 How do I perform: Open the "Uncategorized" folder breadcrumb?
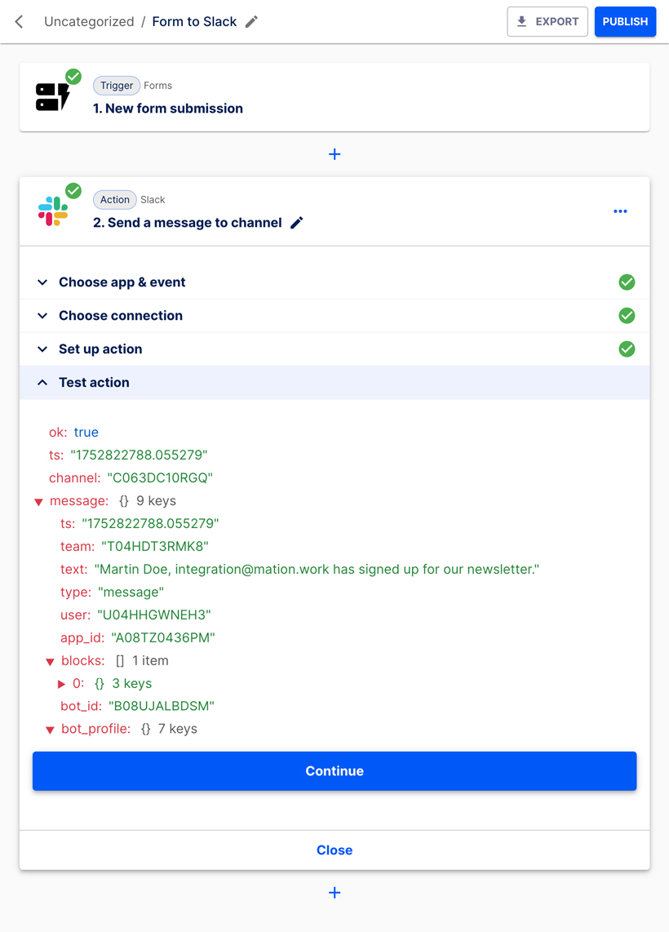tap(89, 21)
